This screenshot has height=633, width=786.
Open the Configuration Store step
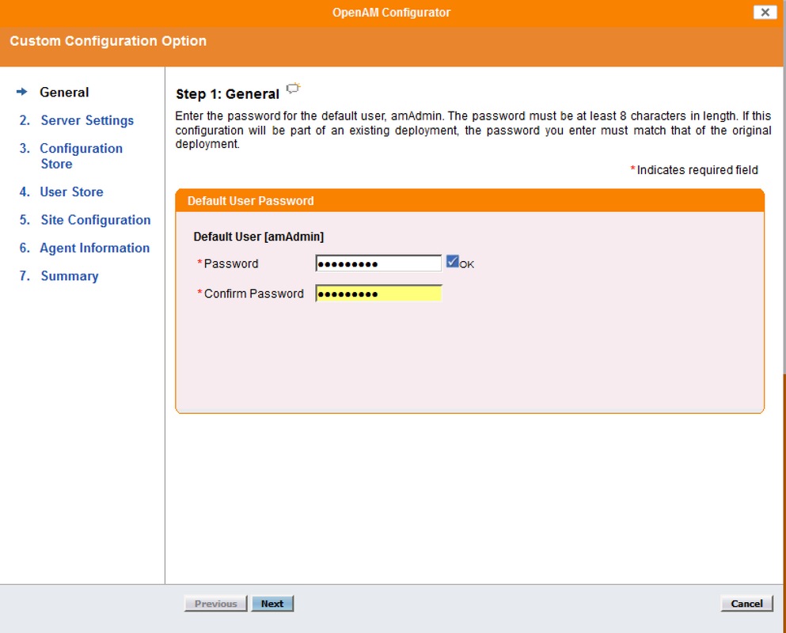(x=81, y=148)
